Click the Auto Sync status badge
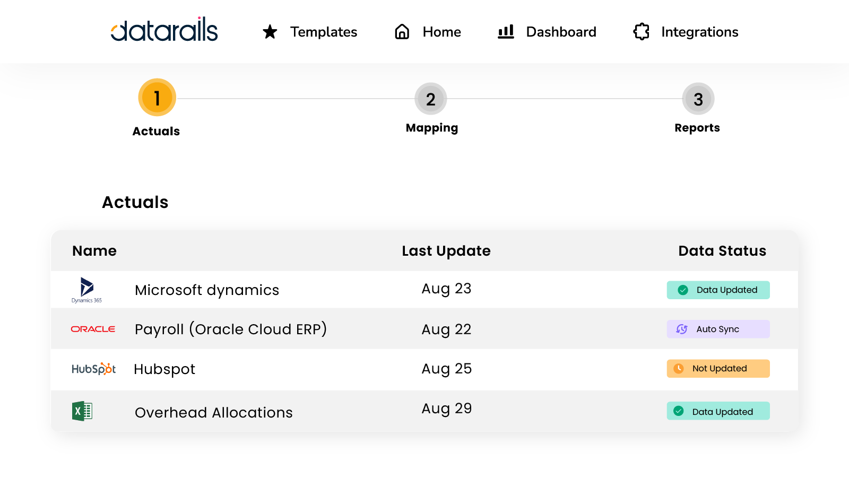 pyautogui.click(x=718, y=329)
